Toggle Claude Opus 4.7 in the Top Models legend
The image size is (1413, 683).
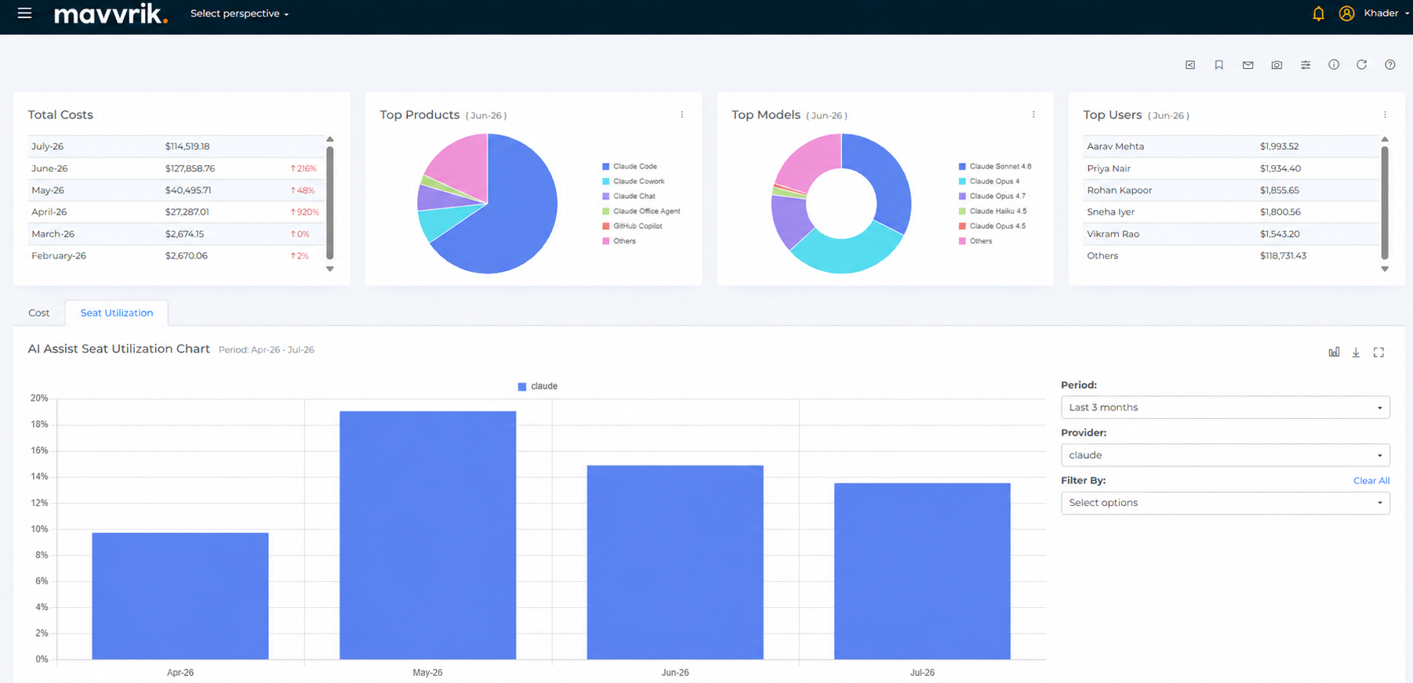pos(992,197)
